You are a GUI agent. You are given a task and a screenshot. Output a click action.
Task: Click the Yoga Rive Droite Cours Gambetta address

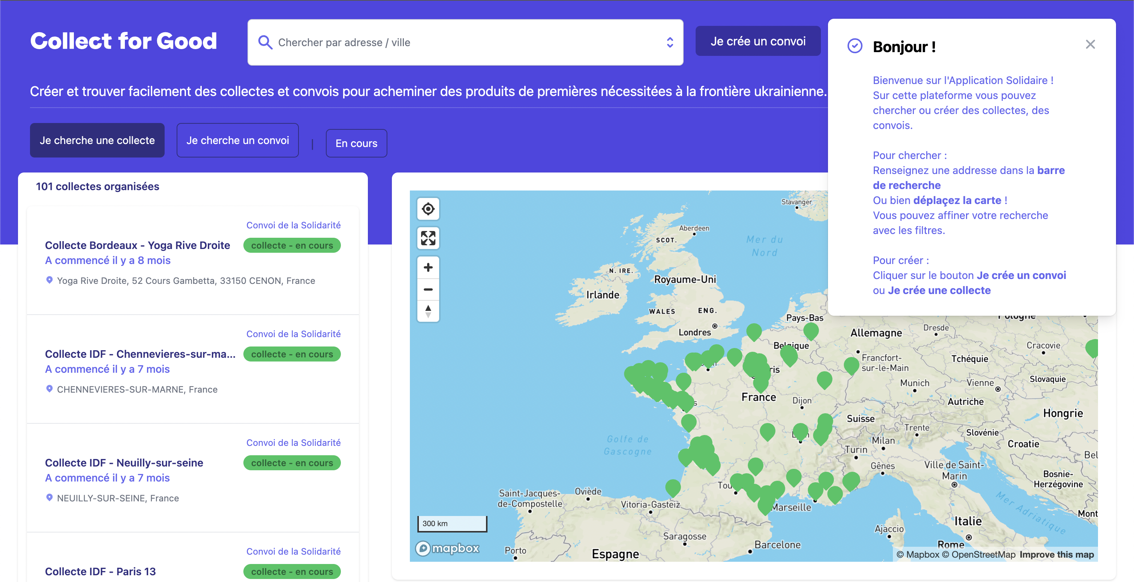click(x=186, y=280)
